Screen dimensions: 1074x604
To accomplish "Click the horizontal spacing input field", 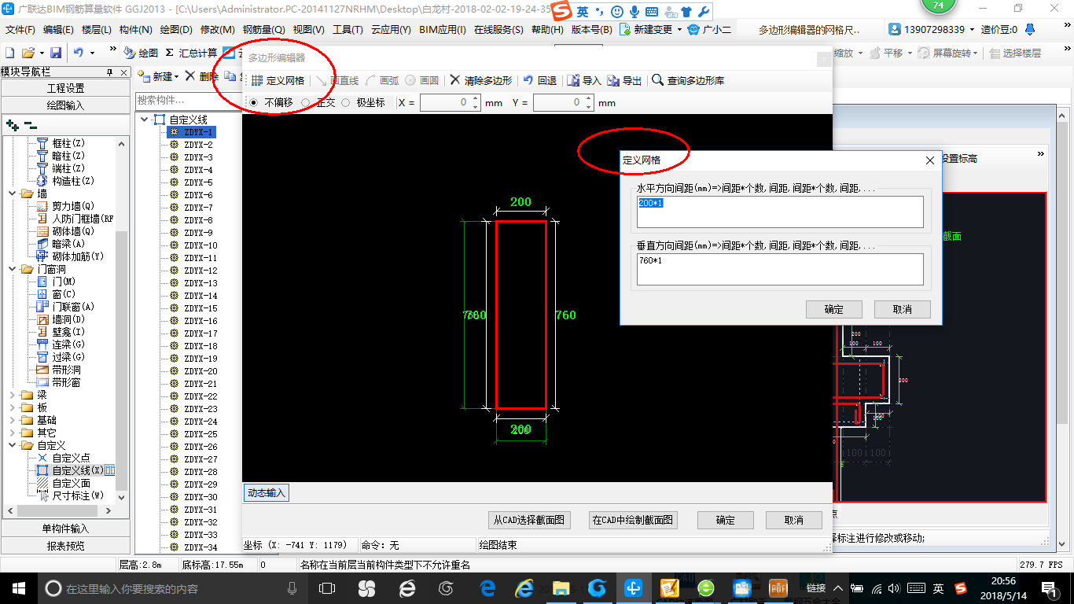I will pyautogui.click(x=780, y=212).
